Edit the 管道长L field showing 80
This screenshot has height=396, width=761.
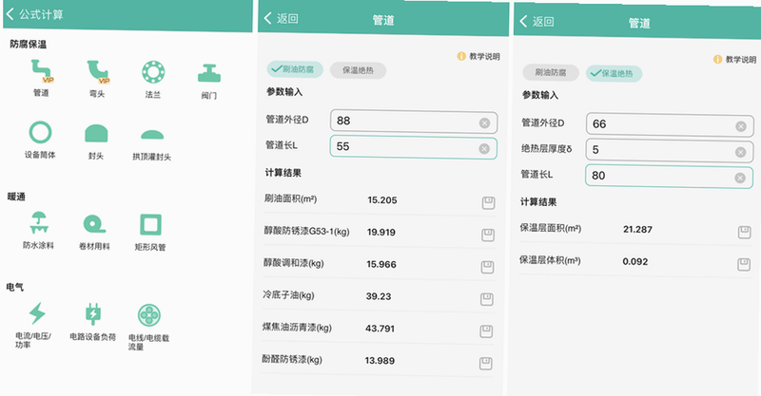669,176
